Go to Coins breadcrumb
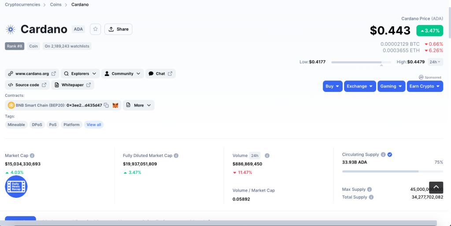 [56, 4]
